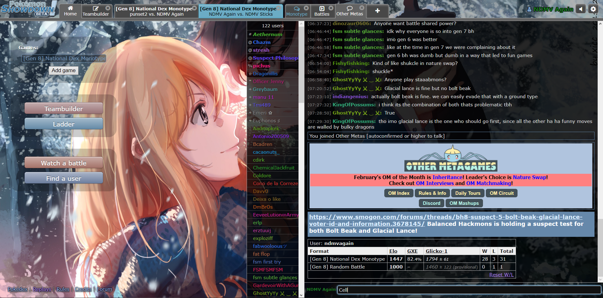The height and width of the screenshot is (298, 603).
Task: Open the Ladder
Action: point(63,124)
